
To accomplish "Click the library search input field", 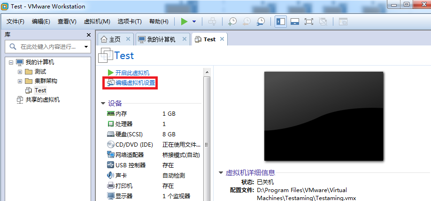I will [48, 46].
